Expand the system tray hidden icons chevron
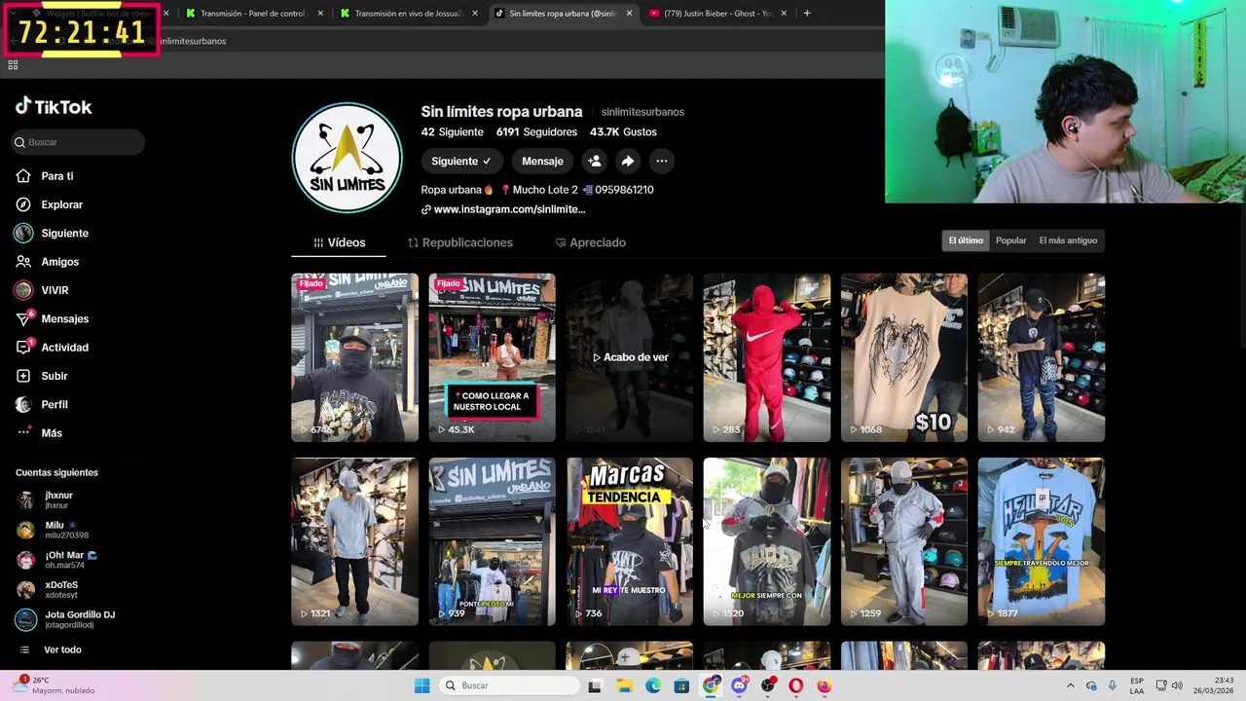This screenshot has width=1246, height=701. click(1070, 685)
